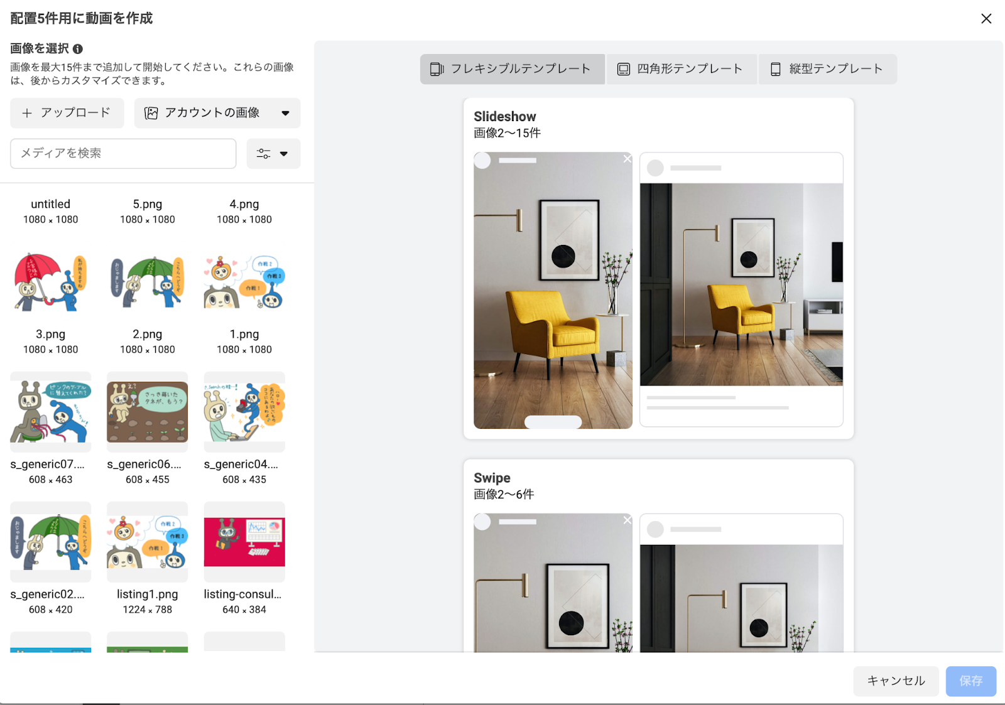Click the 保存 button

pos(970,681)
